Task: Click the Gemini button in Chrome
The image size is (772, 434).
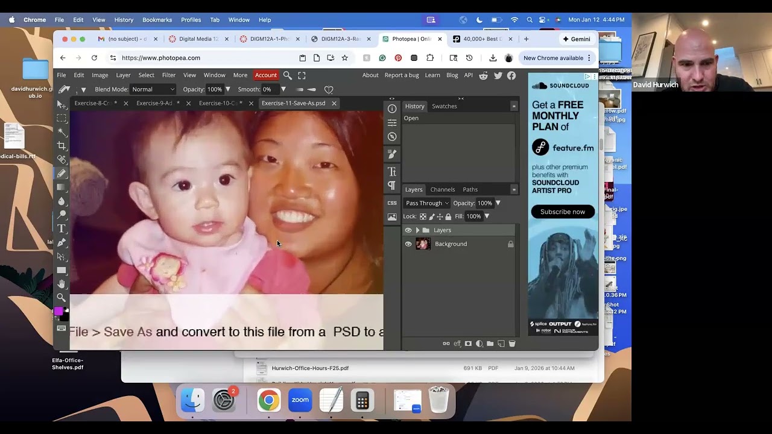Action: pyautogui.click(x=577, y=39)
